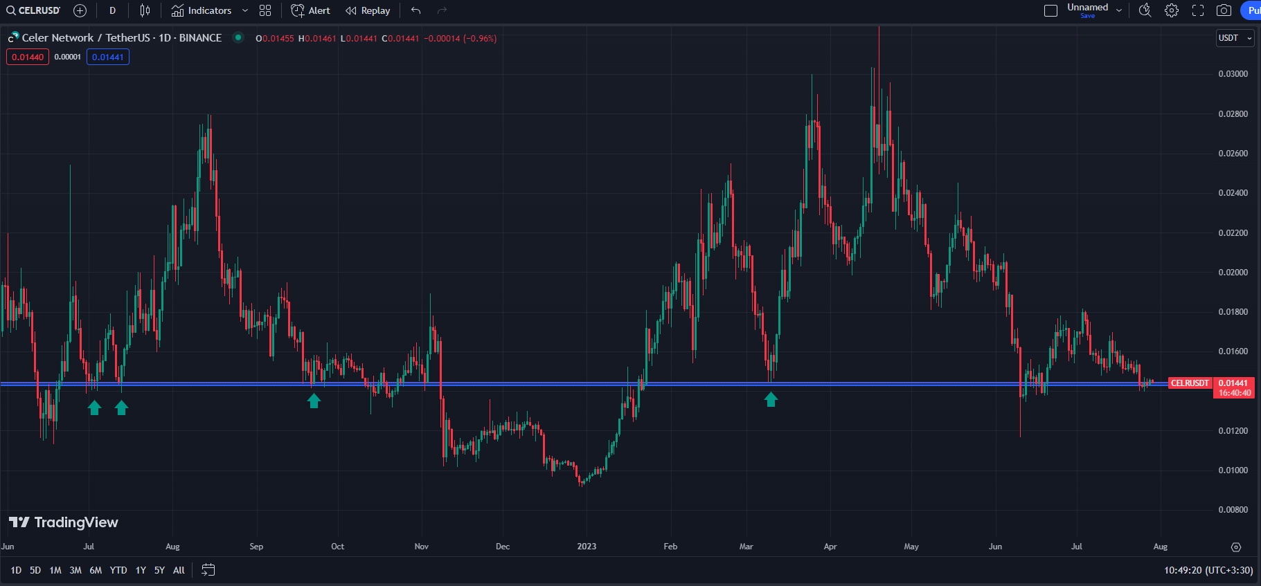Select the All date range

(179, 570)
